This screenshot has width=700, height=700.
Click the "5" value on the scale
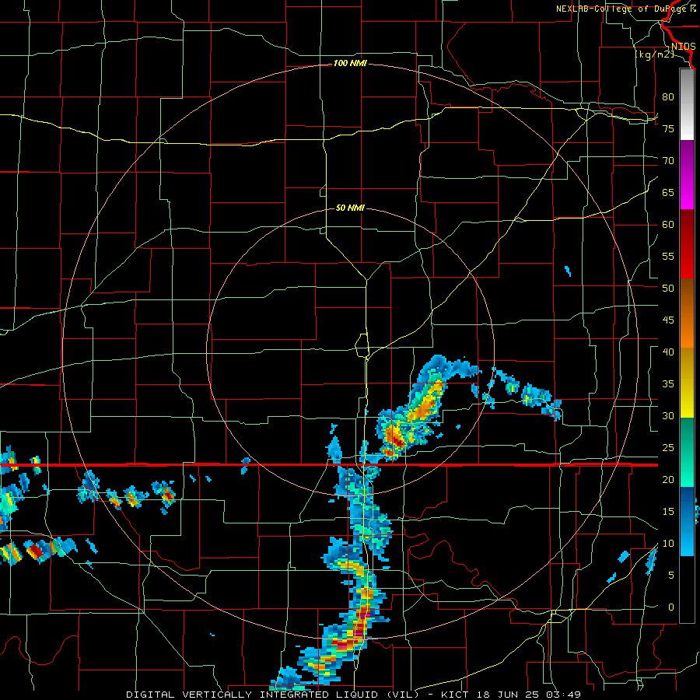pyautogui.click(x=671, y=576)
